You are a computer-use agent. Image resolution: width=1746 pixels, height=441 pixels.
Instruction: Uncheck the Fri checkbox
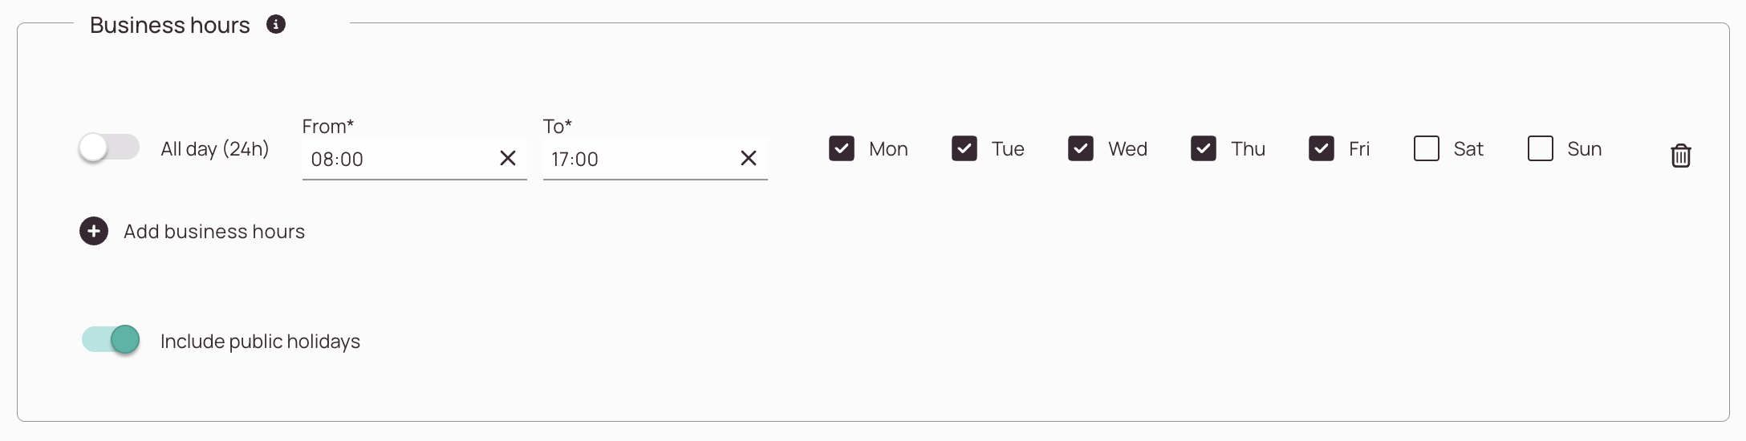point(1322,149)
